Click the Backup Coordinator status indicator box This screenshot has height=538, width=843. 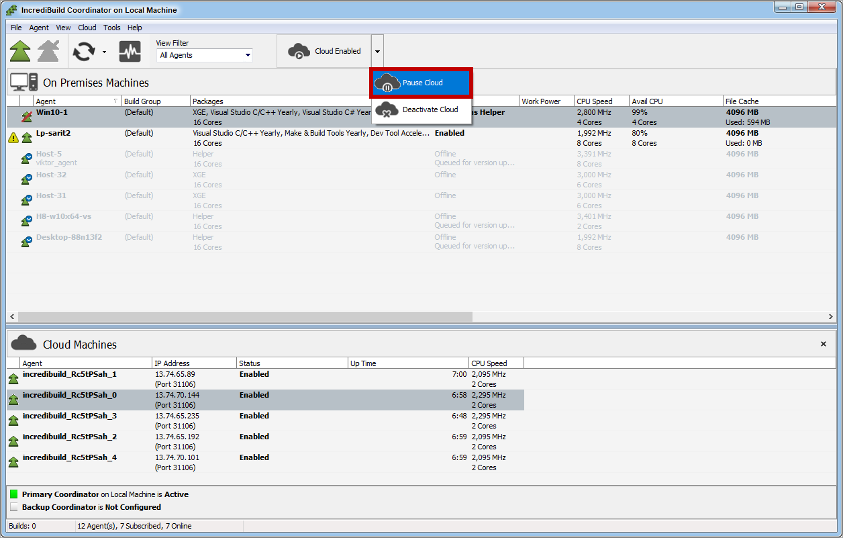[x=14, y=507]
